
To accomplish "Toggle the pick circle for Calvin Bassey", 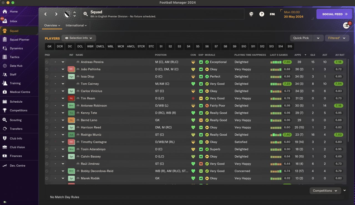I will 47,156.
